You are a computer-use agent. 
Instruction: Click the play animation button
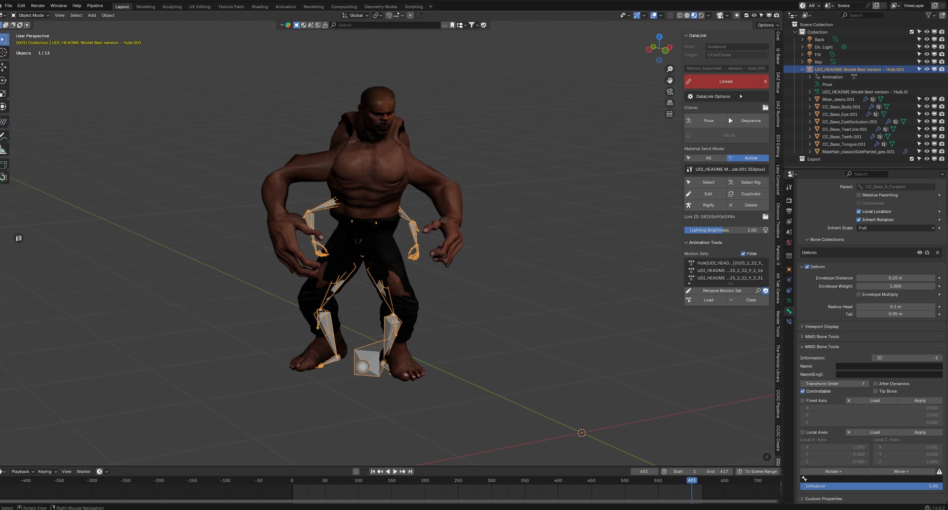pos(395,472)
